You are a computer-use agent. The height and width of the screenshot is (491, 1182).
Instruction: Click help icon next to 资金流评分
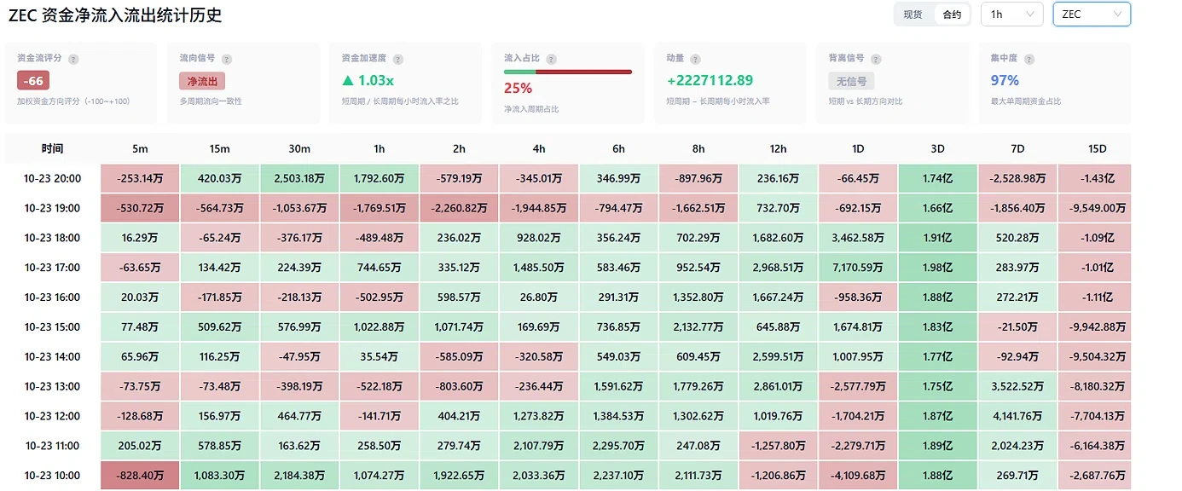(73, 60)
